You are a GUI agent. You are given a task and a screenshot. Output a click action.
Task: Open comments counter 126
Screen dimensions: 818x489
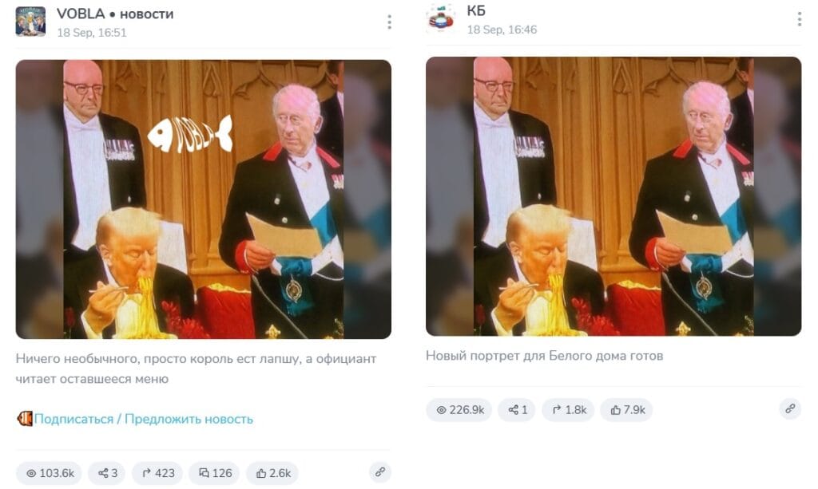coord(214,473)
